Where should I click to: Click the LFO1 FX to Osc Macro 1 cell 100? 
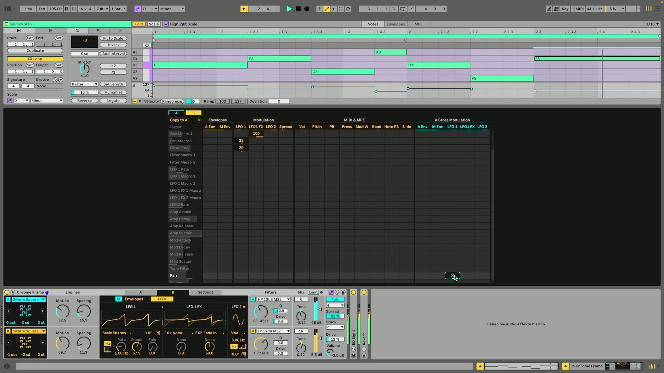click(256, 134)
